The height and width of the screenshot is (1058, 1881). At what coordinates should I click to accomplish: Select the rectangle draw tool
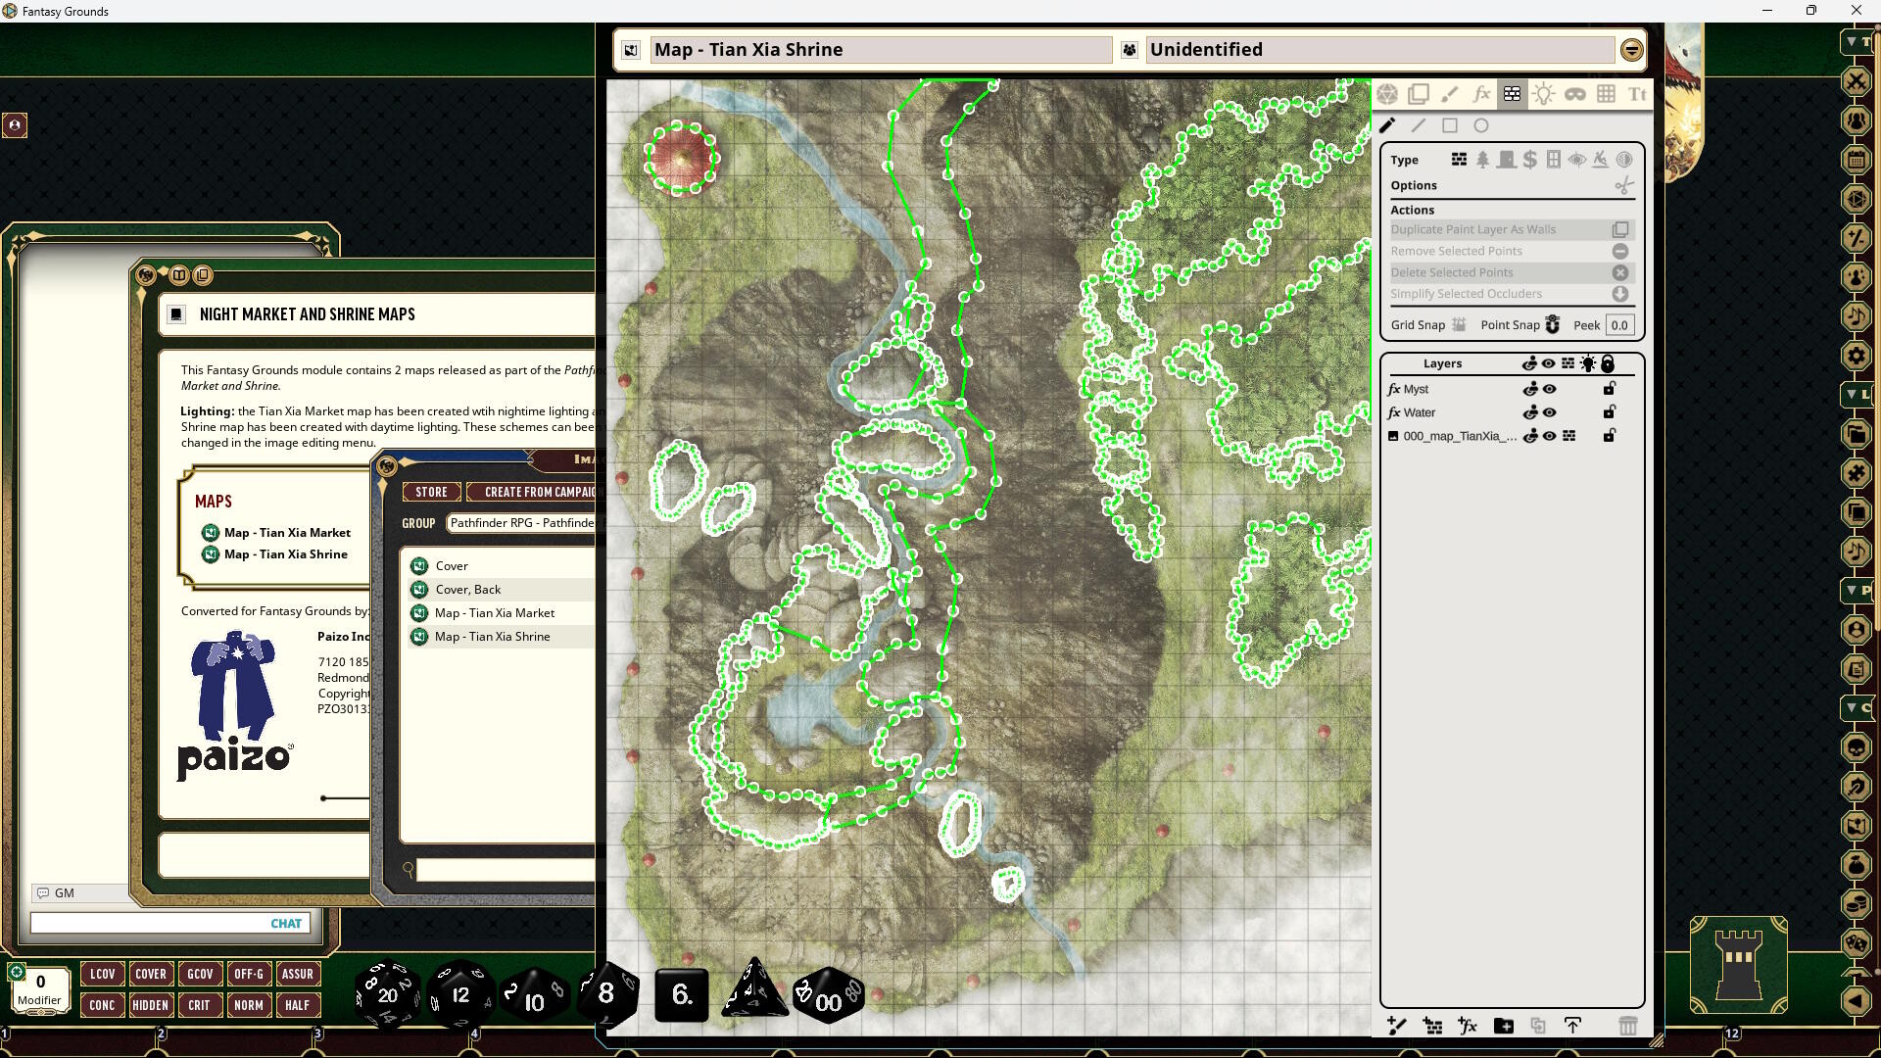pyautogui.click(x=1450, y=125)
